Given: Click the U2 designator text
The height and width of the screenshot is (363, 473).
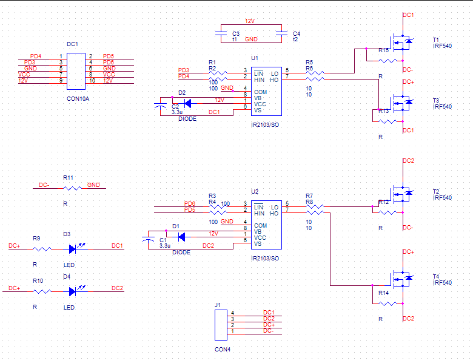Looking at the screenshot, I should tap(255, 191).
